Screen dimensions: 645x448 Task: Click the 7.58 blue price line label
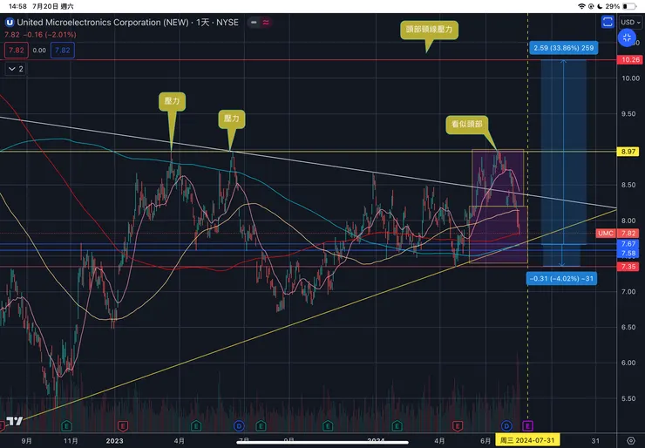628,254
